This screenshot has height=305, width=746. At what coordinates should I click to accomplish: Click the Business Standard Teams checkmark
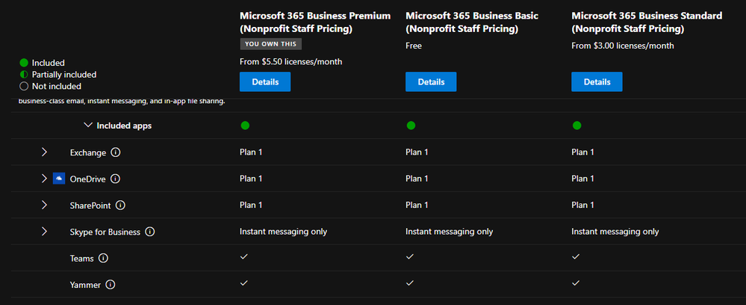576,257
